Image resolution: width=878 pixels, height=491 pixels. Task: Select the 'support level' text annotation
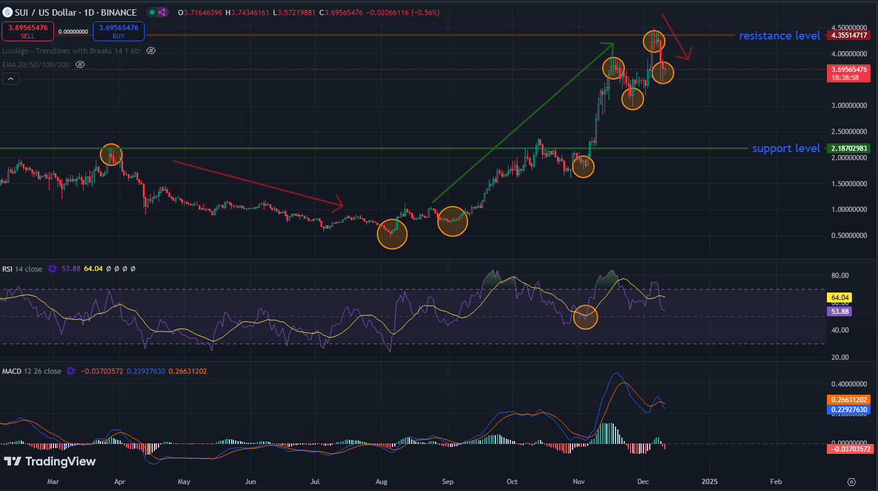point(786,149)
